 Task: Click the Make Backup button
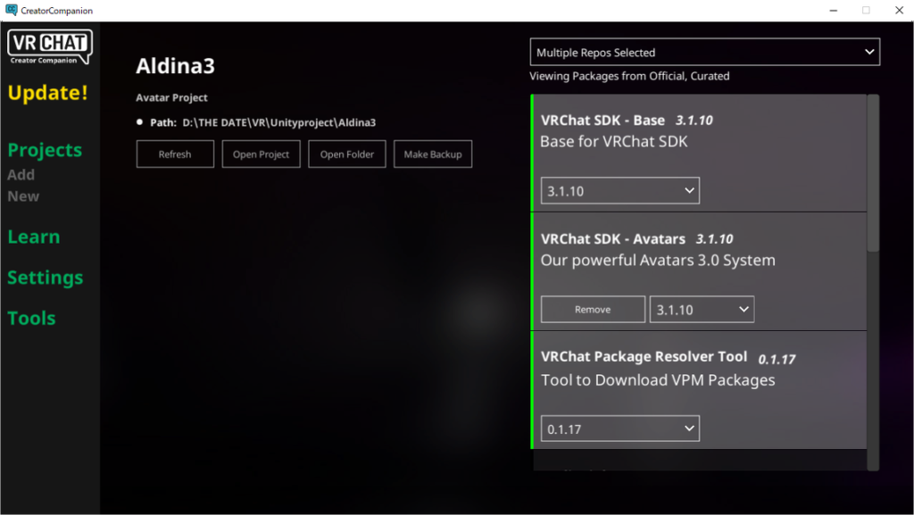(x=433, y=154)
